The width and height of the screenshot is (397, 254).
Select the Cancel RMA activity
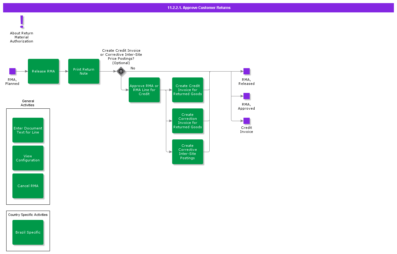[x=28, y=186]
